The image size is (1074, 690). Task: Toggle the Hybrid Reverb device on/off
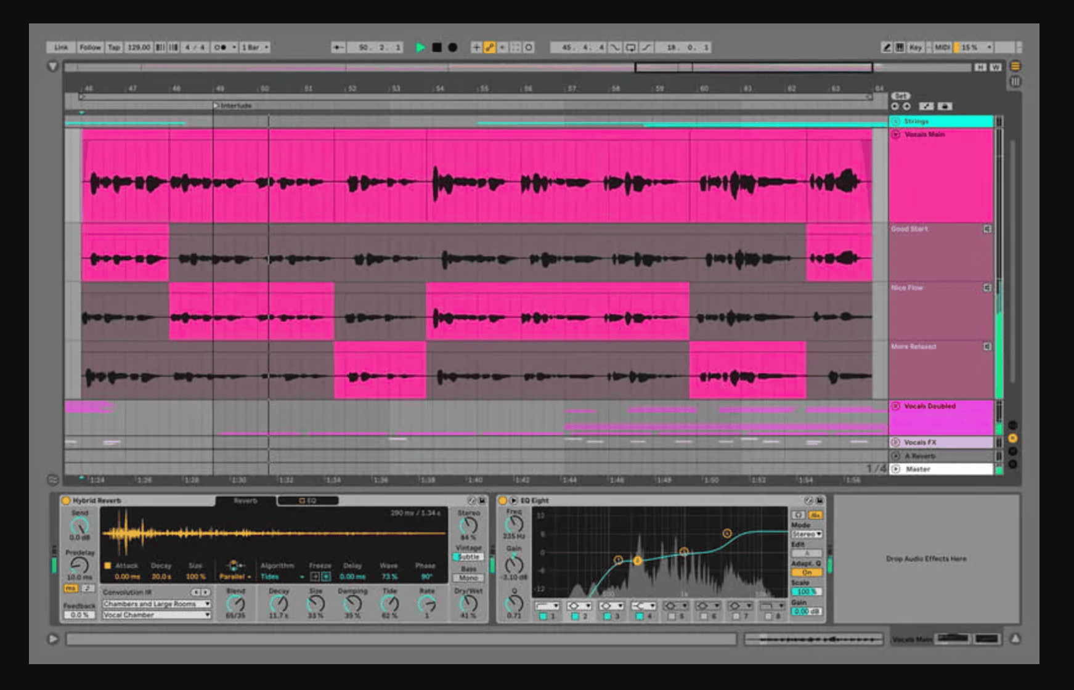(x=66, y=501)
